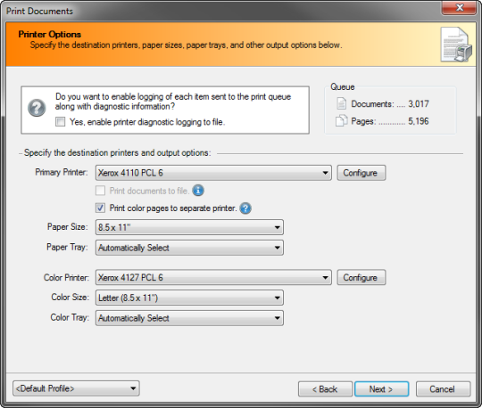Click the gray question mark icon in logging box
The width and height of the screenshot is (482, 408).
pos(37,108)
